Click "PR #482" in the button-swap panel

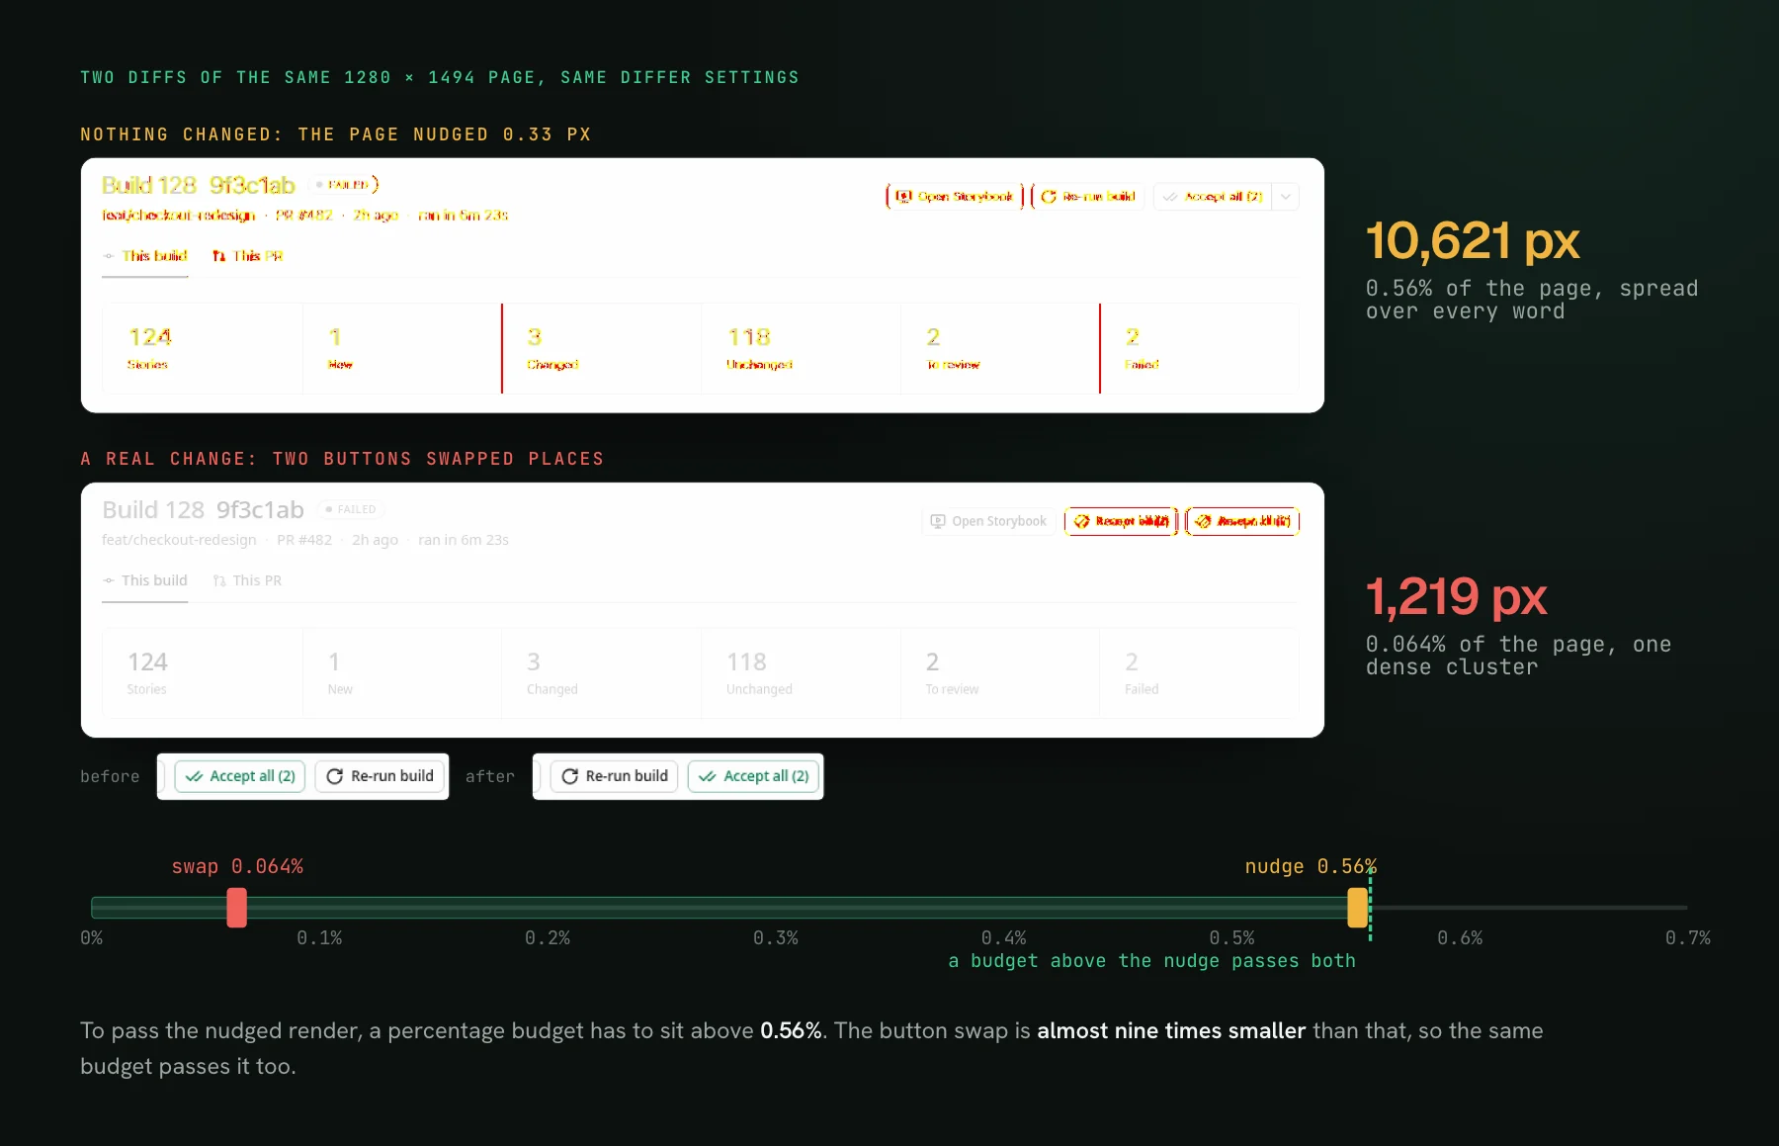[304, 540]
